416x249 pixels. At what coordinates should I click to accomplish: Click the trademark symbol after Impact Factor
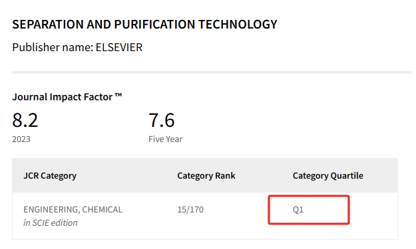pyautogui.click(x=118, y=95)
